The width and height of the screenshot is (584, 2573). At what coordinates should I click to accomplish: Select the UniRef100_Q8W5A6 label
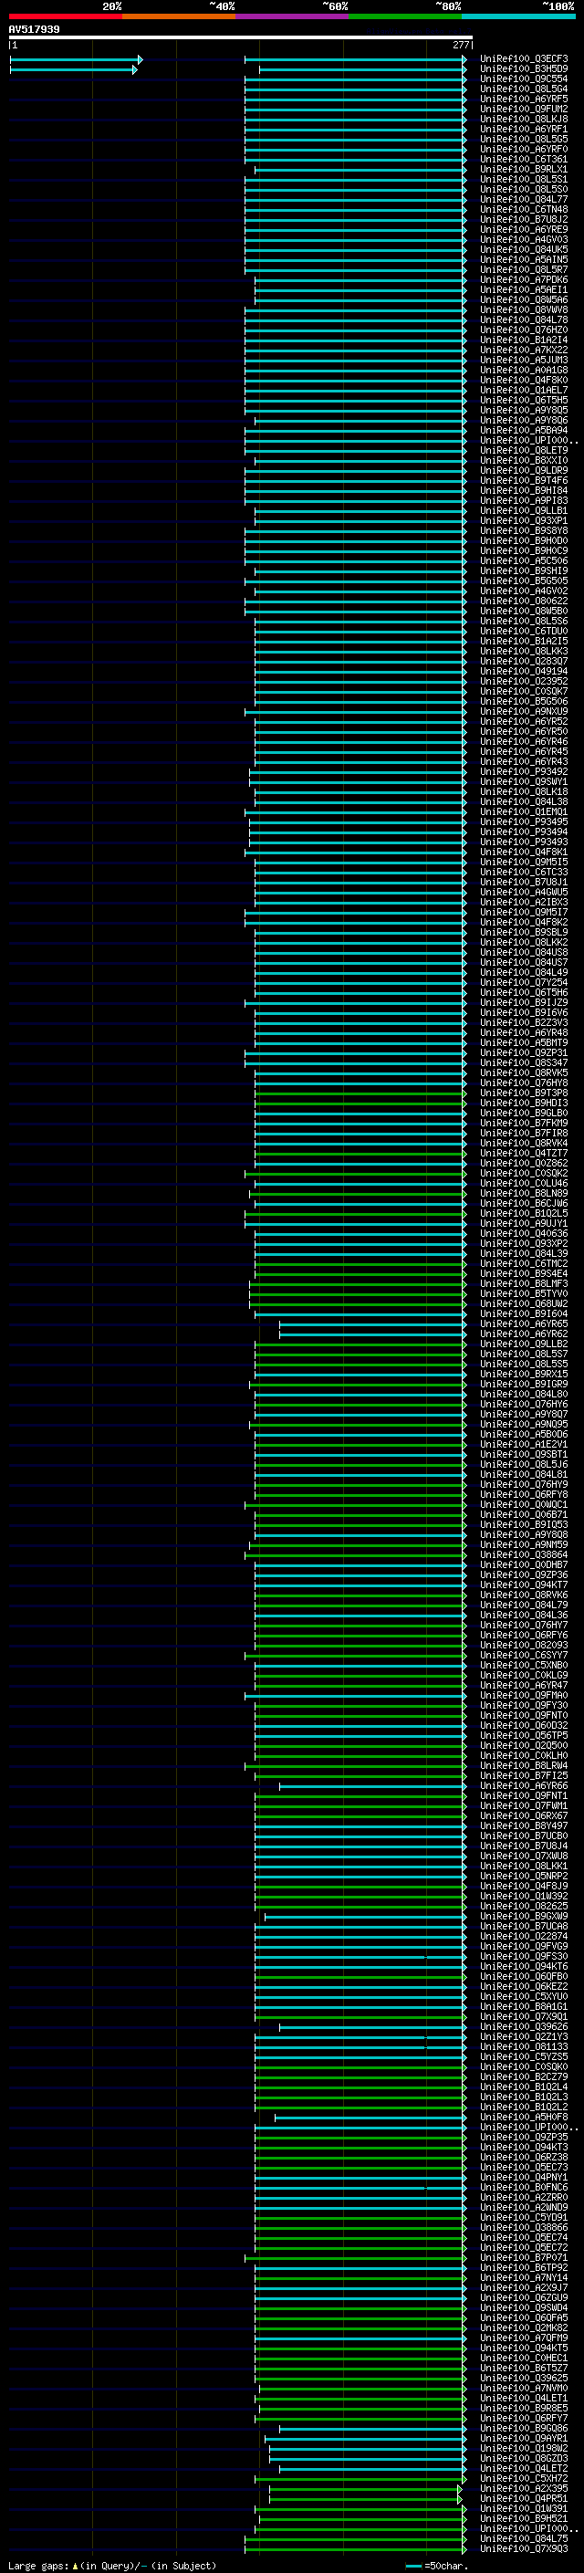click(524, 299)
